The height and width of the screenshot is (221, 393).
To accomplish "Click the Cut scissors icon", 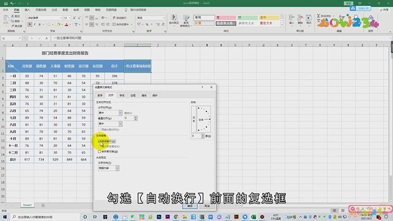I will point(13,16).
